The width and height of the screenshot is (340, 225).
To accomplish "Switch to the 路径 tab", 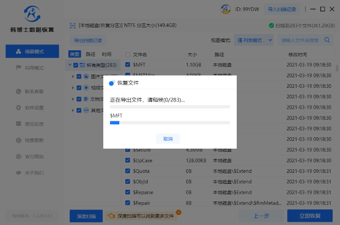I will pos(90,54).
